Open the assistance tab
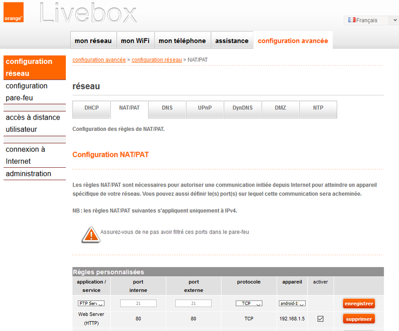The image size is (399, 331). [232, 41]
